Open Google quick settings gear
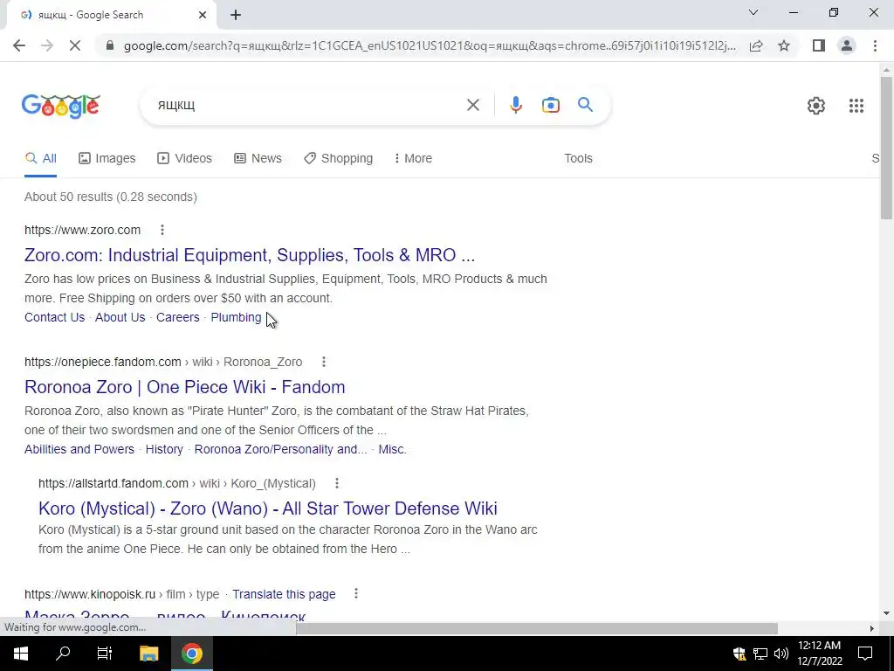This screenshot has width=894, height=671. 816,106
